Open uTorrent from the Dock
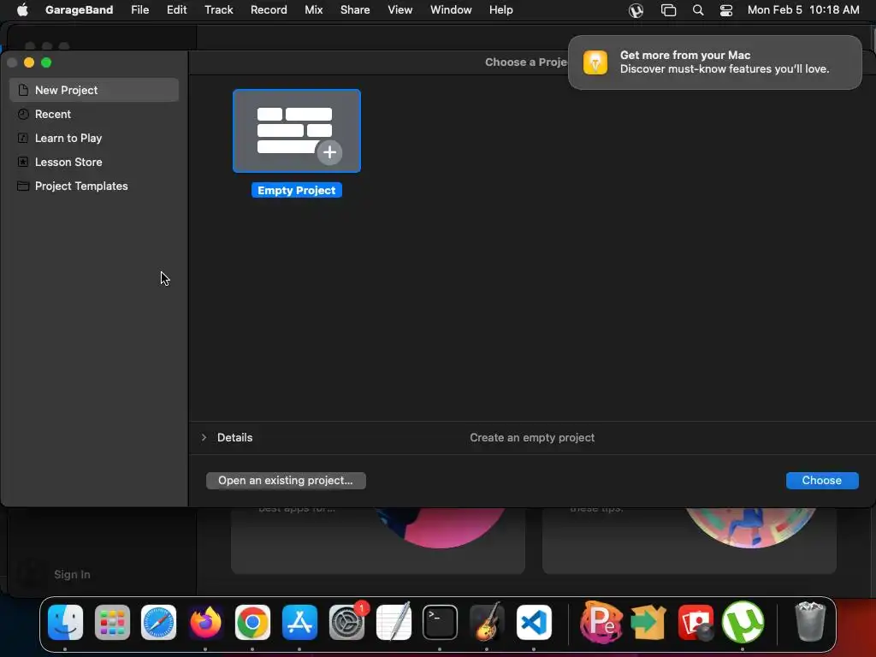The width and height of the screenshot is (876, 657). [743, 622]
